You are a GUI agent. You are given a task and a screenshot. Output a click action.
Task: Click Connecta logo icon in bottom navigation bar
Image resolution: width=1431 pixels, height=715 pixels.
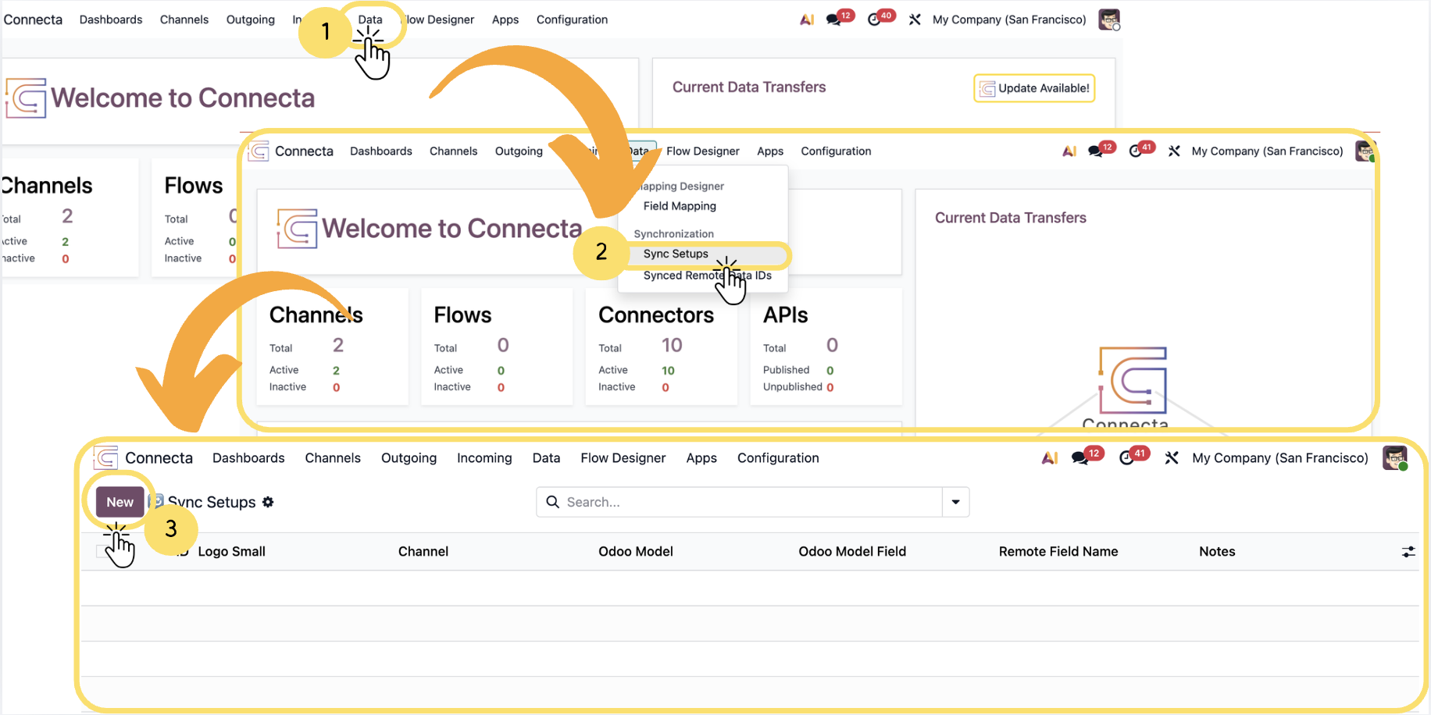tap(105, 457)
